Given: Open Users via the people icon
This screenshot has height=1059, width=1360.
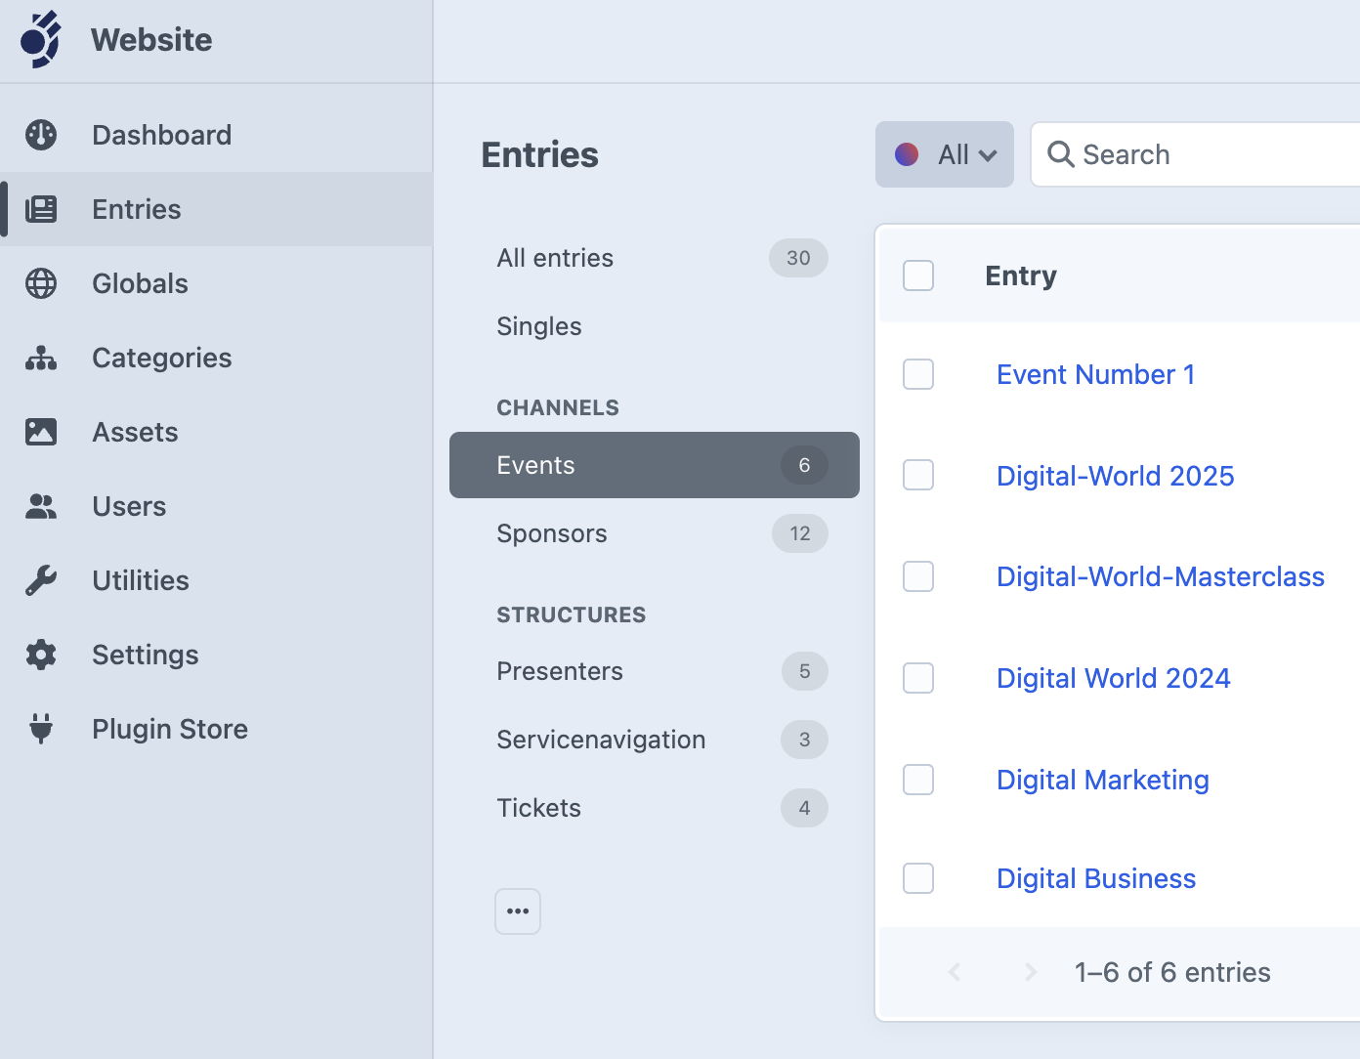Looking at the screenshot, I should pos(40,506).
